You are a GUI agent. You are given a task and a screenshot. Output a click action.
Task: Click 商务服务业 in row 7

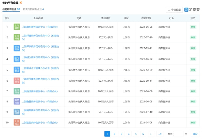pos(164,91)
